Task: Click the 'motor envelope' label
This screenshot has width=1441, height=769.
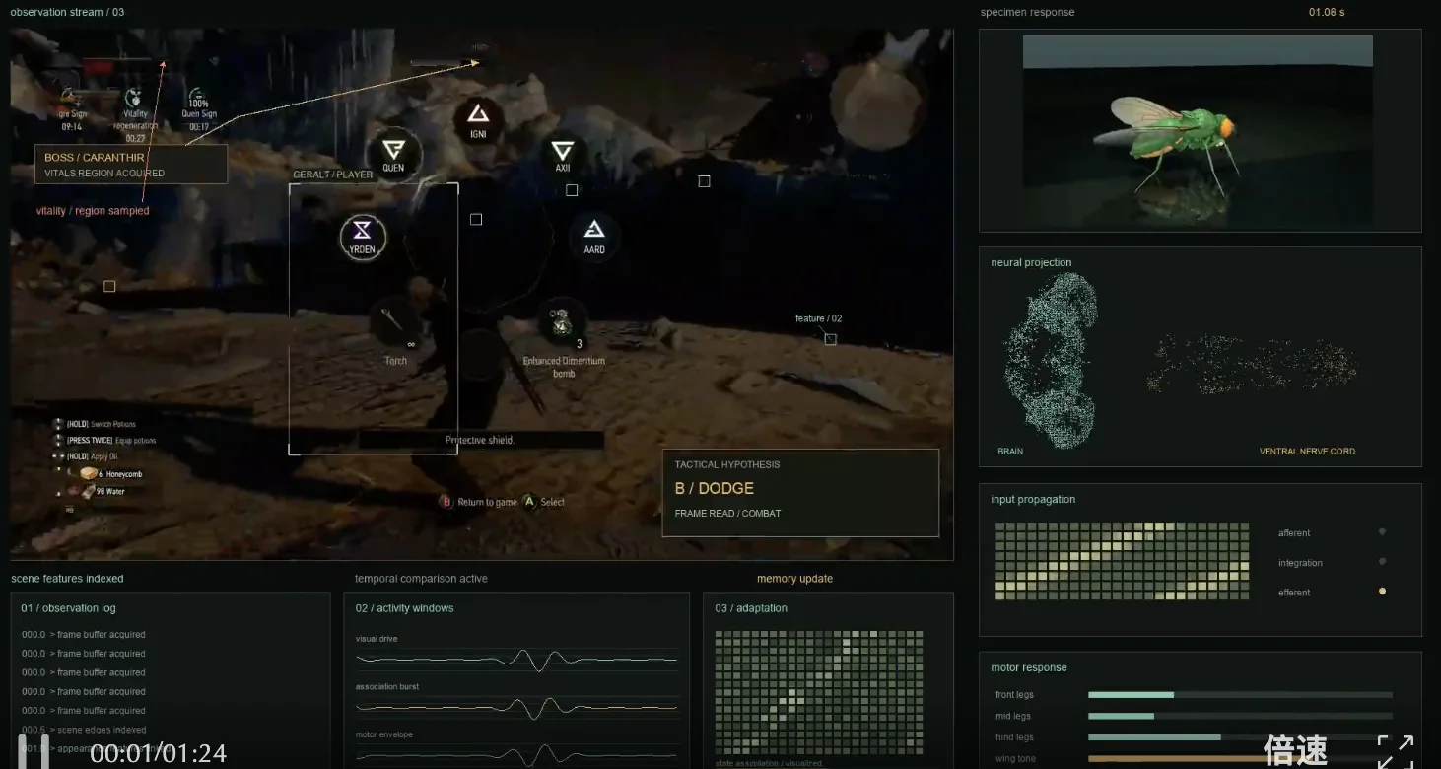Action: [384, 734]
